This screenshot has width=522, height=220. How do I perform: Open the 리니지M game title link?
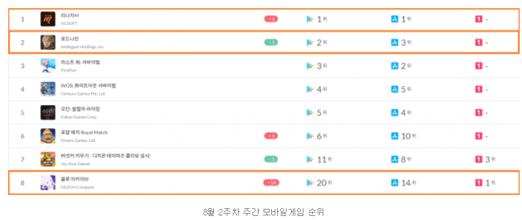tap(70, 16)
